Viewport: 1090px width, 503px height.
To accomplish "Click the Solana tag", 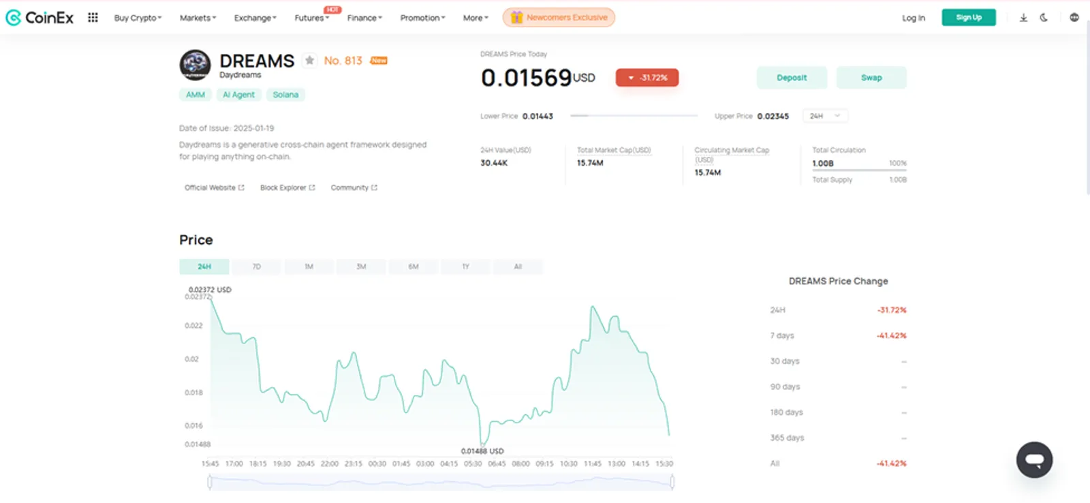I will pyautogui.click(x=285, y=95).
